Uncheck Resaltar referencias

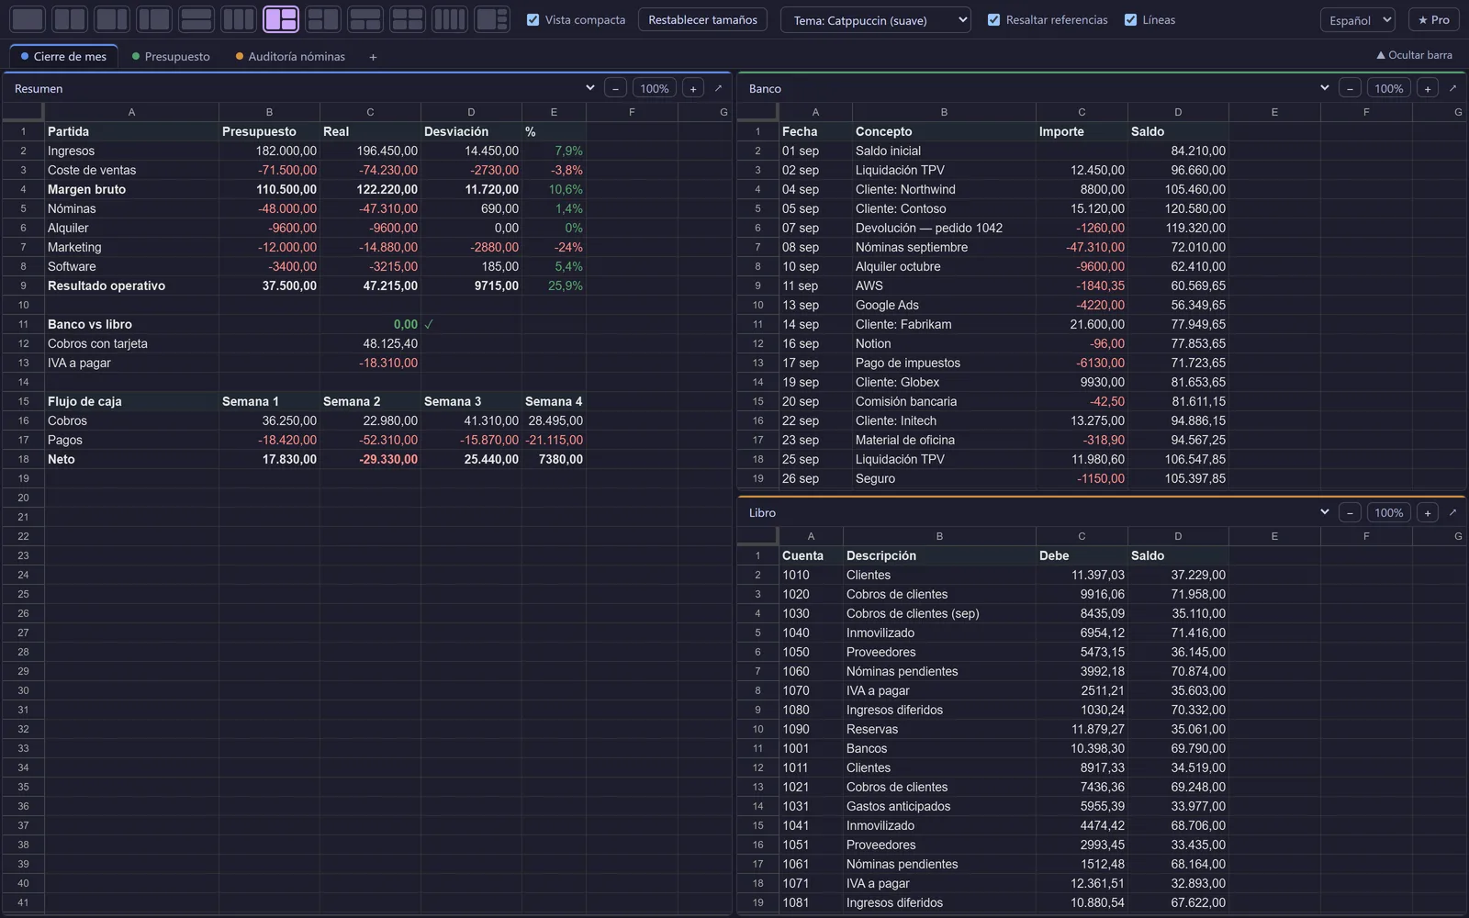click(993, 19)
